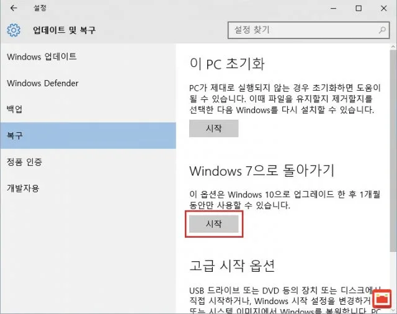397x314 pixels.
Task: Click the 고급 시작 옵션 heading
Action: tap(232, 266)
